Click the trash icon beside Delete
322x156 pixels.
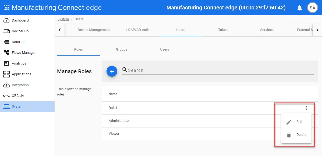(x=289, y=135)
